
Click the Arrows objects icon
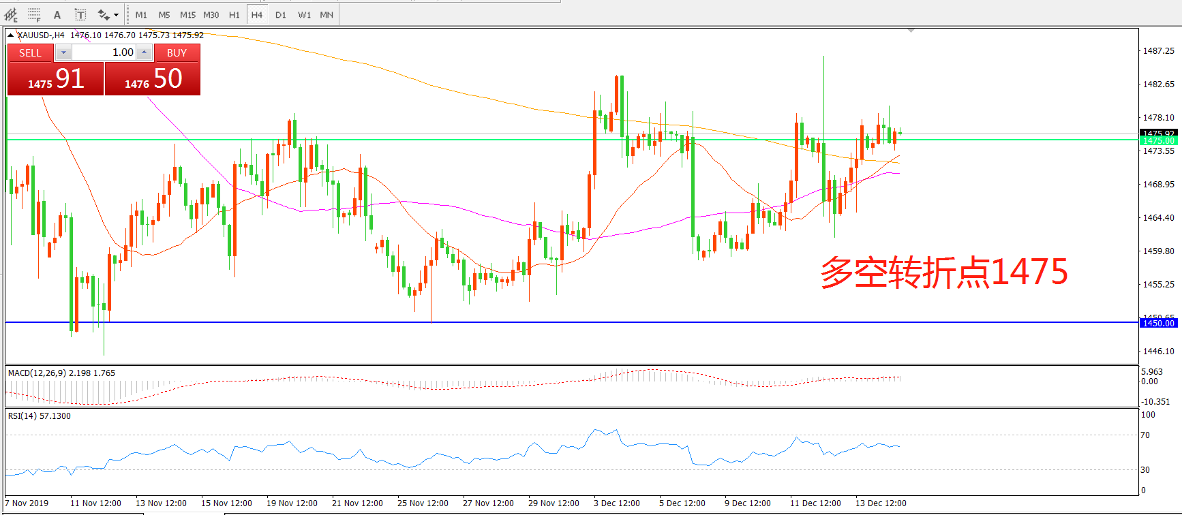tap(103, 14)
